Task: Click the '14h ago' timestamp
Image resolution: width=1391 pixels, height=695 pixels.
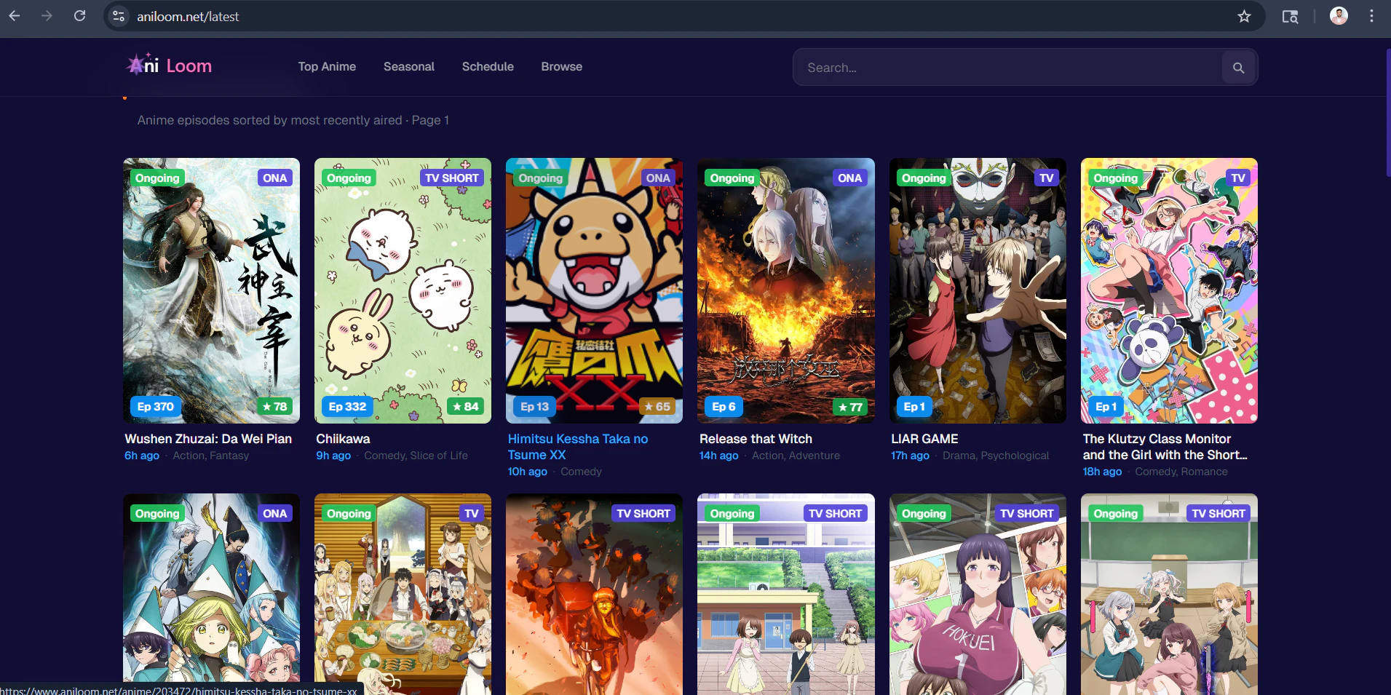Action: [719, 456]
